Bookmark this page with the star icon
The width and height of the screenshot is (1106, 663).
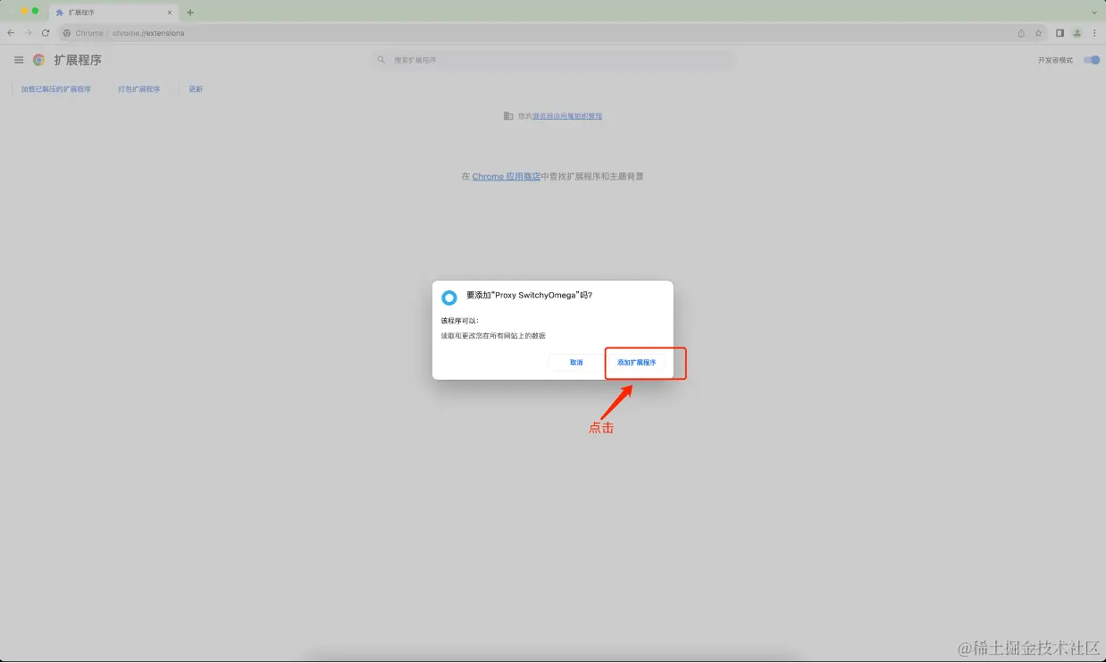[x=1038, y=33]
